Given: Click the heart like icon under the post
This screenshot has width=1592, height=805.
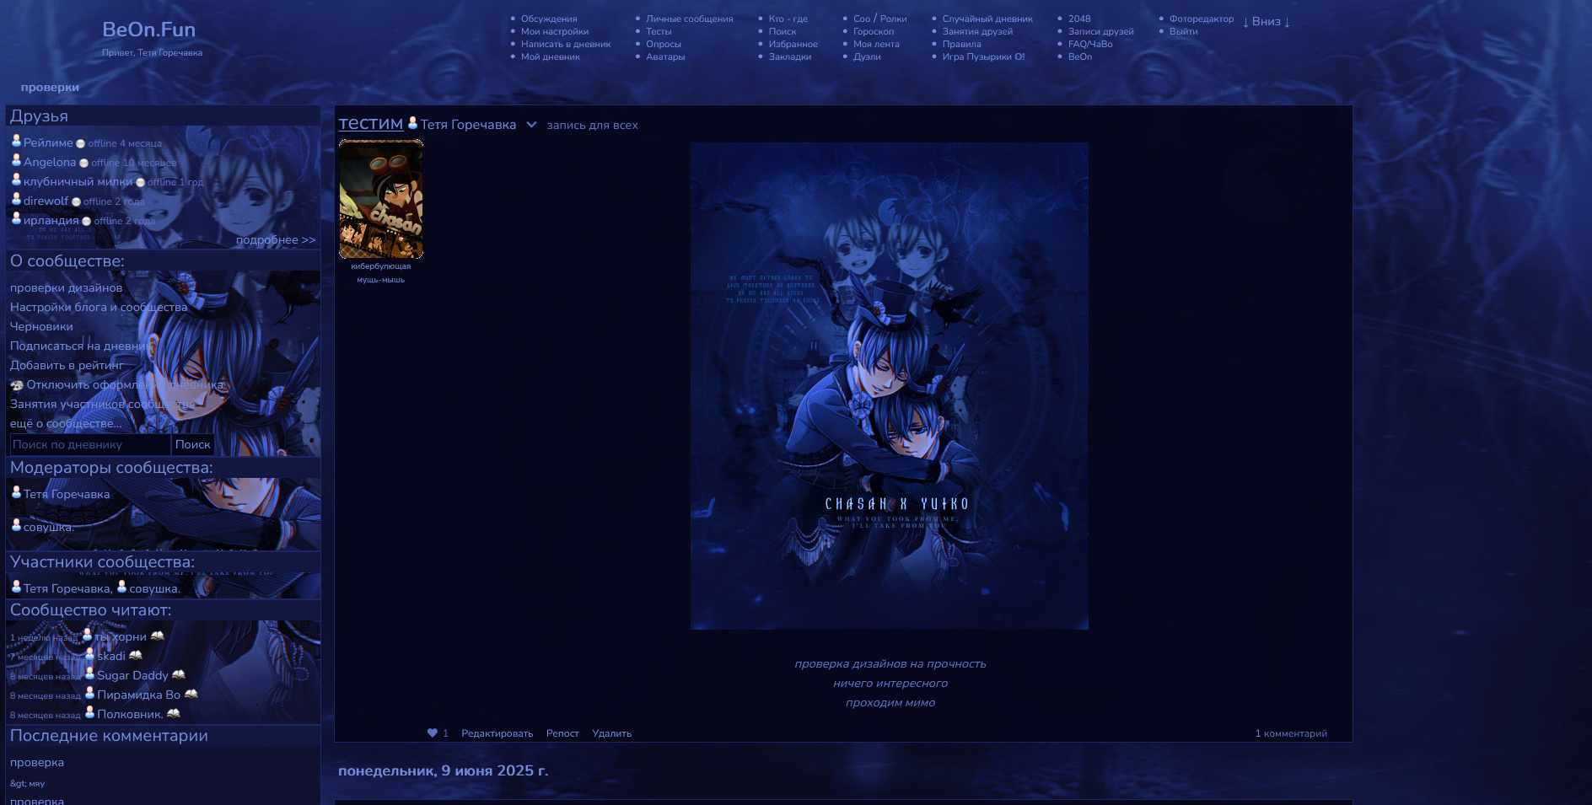Looking at the screenshot, I should (432, 733).
